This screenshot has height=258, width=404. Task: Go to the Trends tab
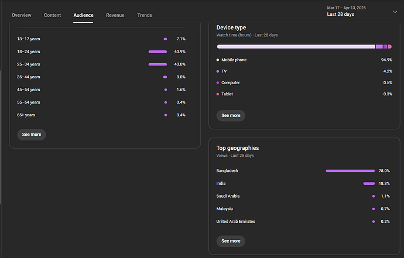click(145, 15)
